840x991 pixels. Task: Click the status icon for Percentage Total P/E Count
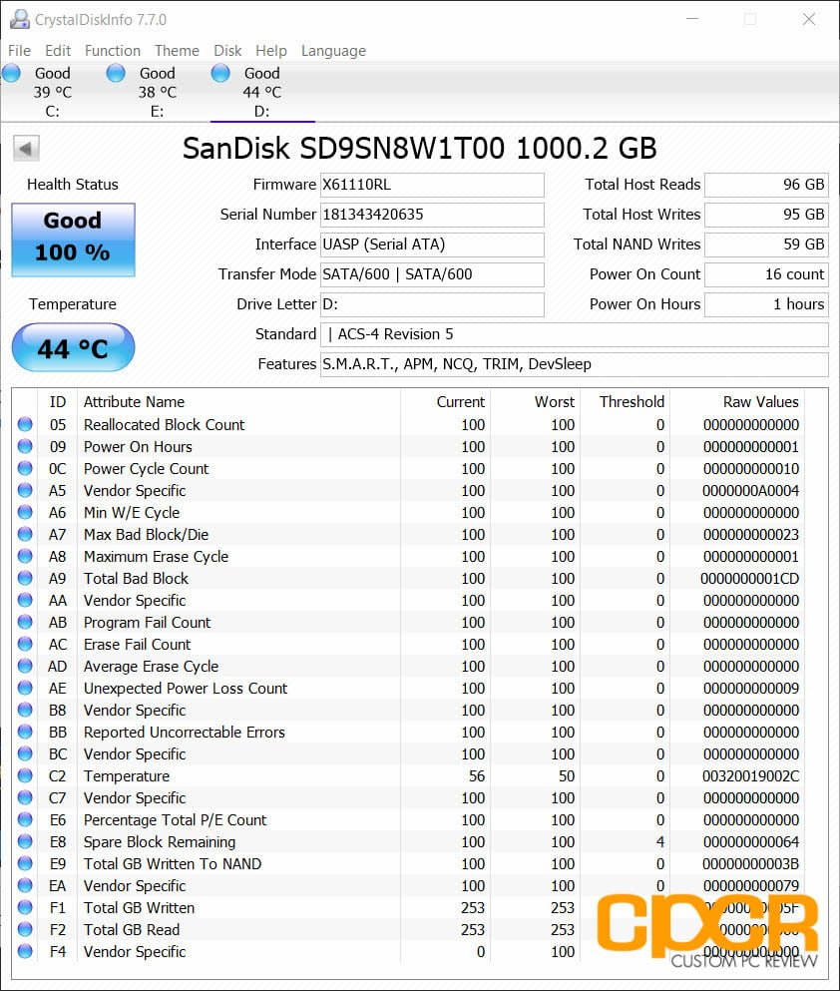click(x=25, y=819)
